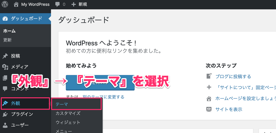This screenshot has width=276, height=133.
Task: Follow the ブログに投稿する link
Action: pos(233,76)
